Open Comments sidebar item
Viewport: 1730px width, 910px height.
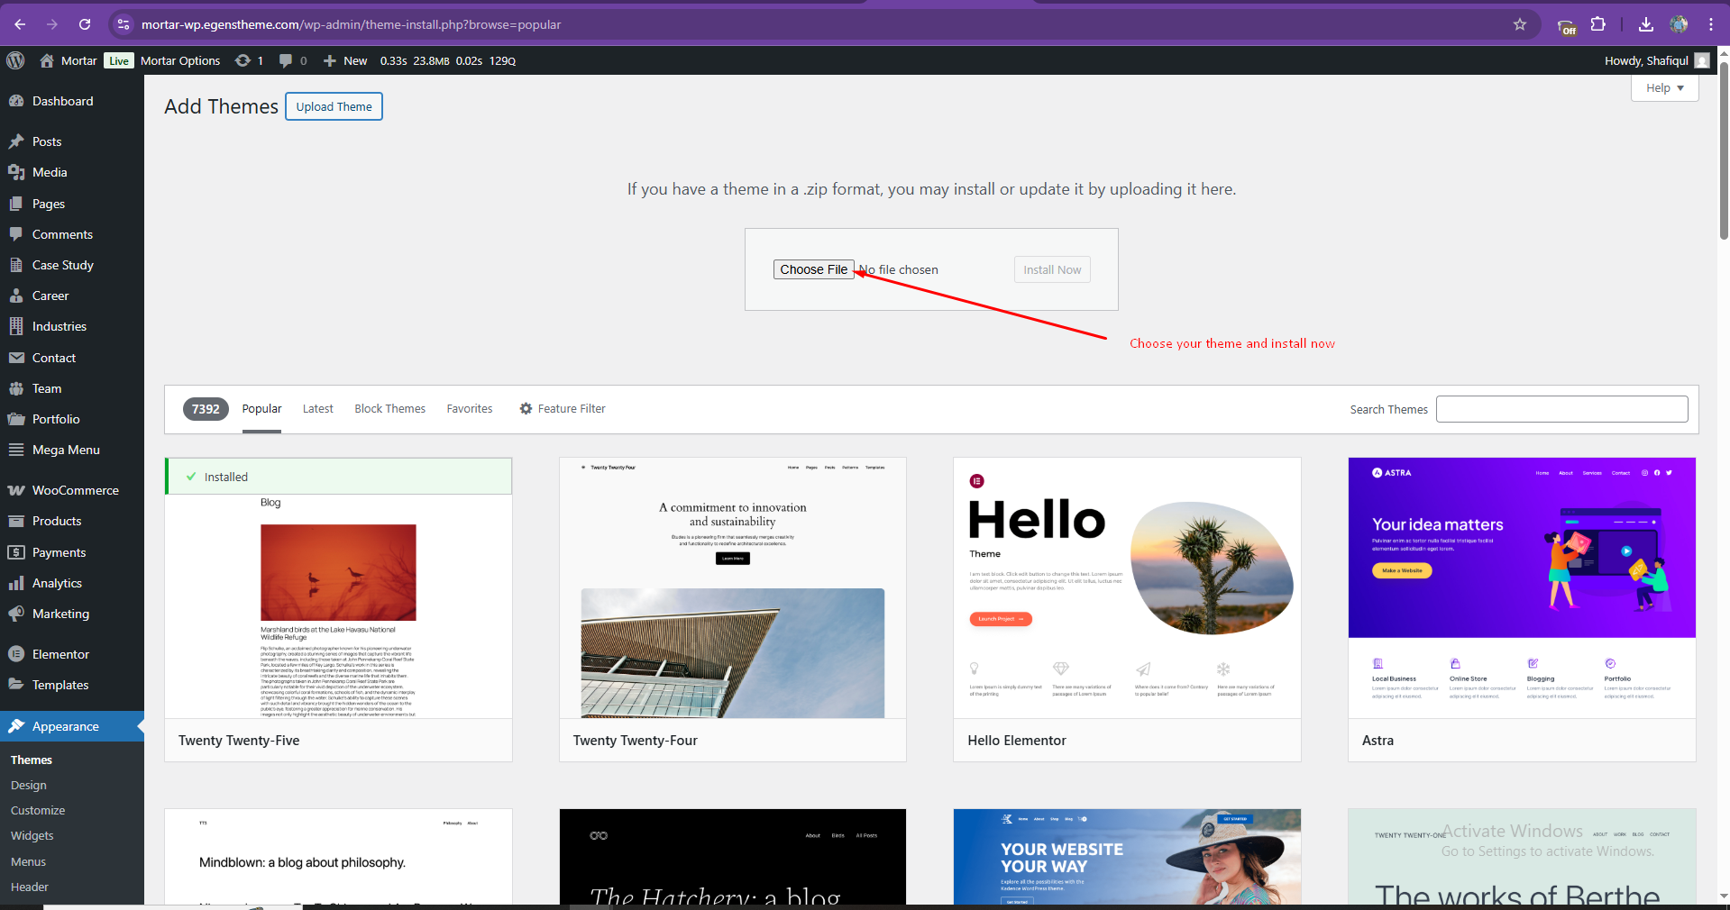(x=72, y=234)
